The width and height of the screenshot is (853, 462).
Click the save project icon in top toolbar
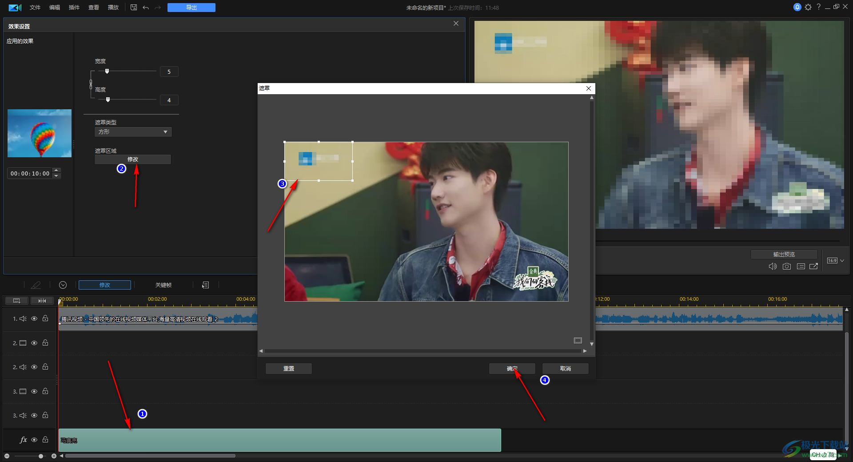(134, 8)
